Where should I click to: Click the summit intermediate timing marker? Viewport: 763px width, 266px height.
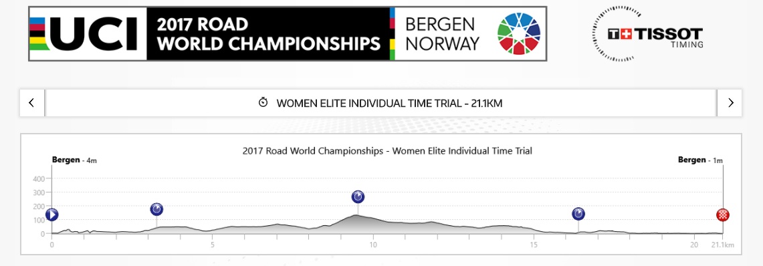point(358,197)
